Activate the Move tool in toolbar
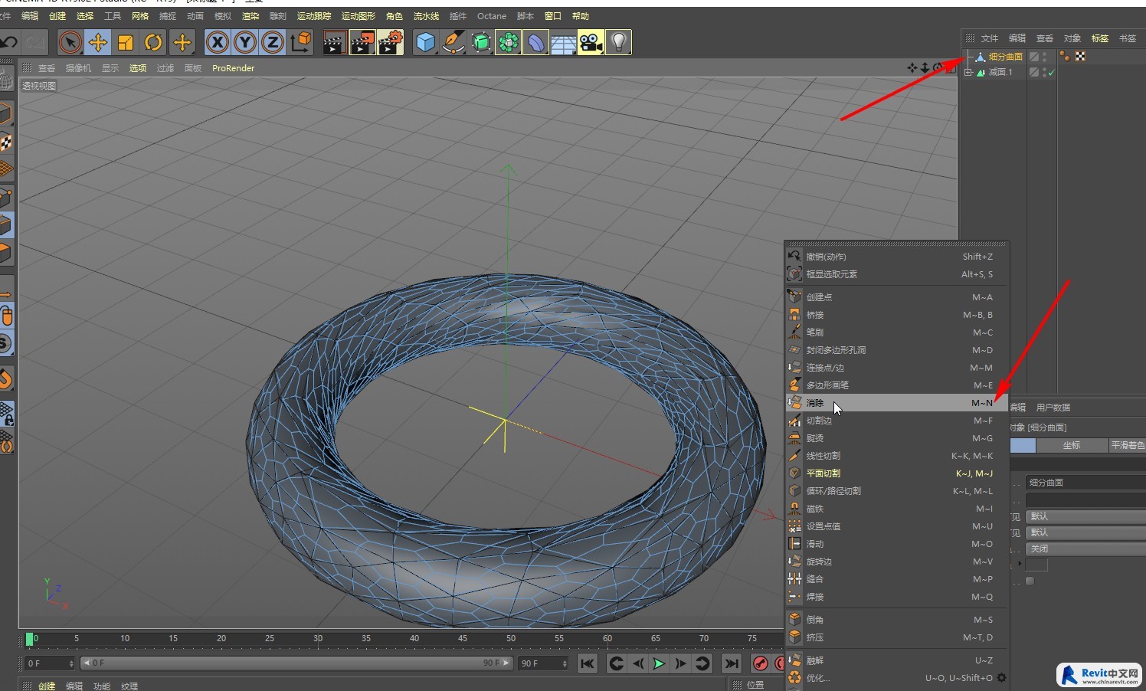1146x691 pixels. point(98,43)
